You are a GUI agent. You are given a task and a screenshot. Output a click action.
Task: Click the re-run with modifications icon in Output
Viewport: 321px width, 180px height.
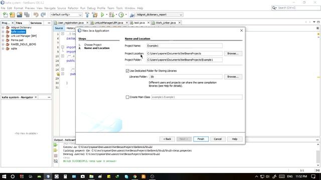click(x=56, y=150)
